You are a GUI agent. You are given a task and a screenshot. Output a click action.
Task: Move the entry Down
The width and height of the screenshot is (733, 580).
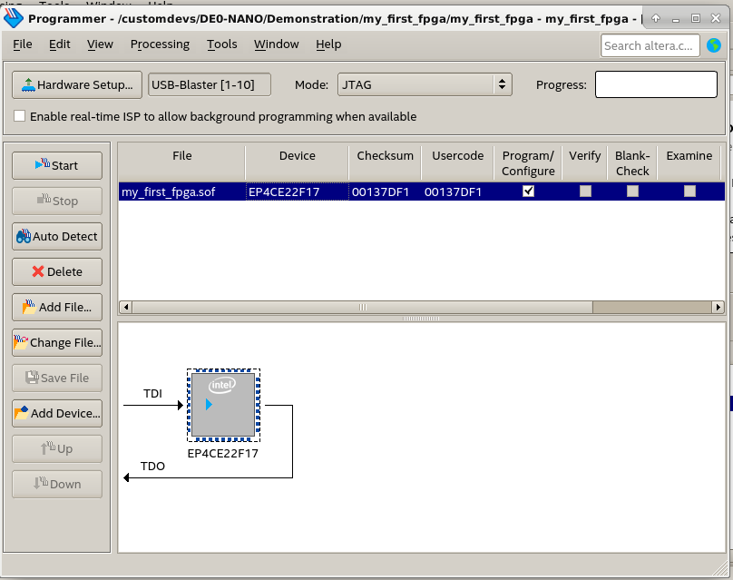point(57,484)
